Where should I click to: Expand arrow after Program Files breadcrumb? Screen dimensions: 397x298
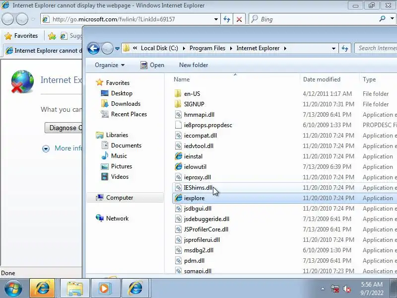[x=231, y=48]
